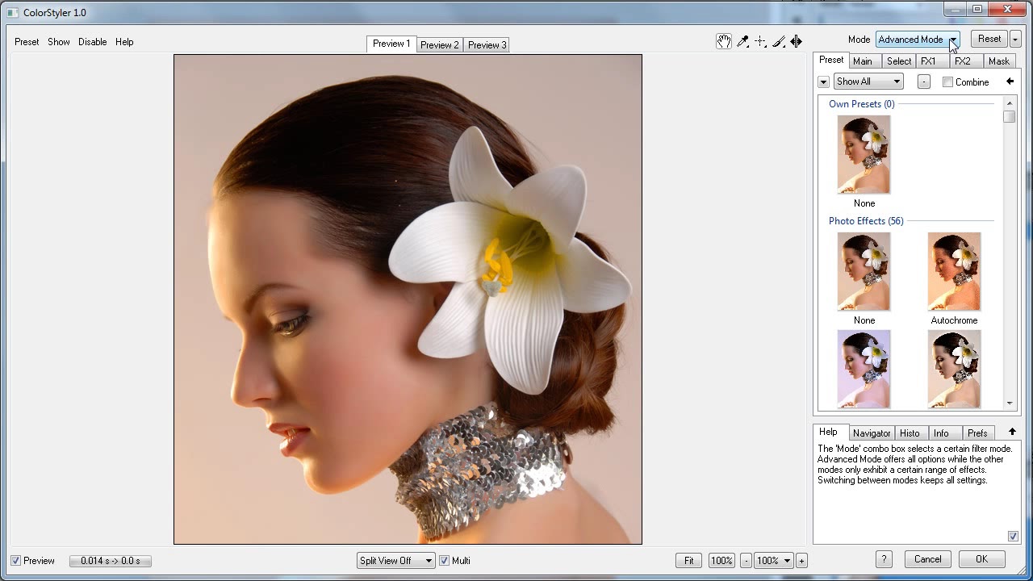This screenshot has width=1033, height=581.
Task: Select the Autochrome preset thumbnail
Action: click(954, 272)
